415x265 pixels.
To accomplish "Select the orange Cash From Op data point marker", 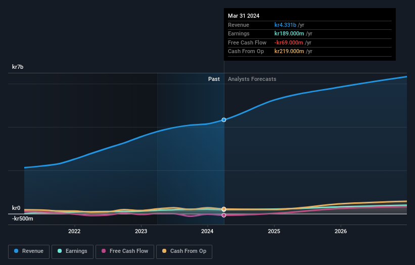I will [224, 209].
